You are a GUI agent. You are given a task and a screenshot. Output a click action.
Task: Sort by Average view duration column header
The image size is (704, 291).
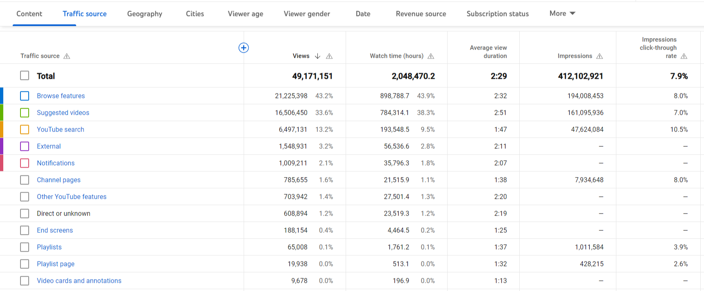488,52
